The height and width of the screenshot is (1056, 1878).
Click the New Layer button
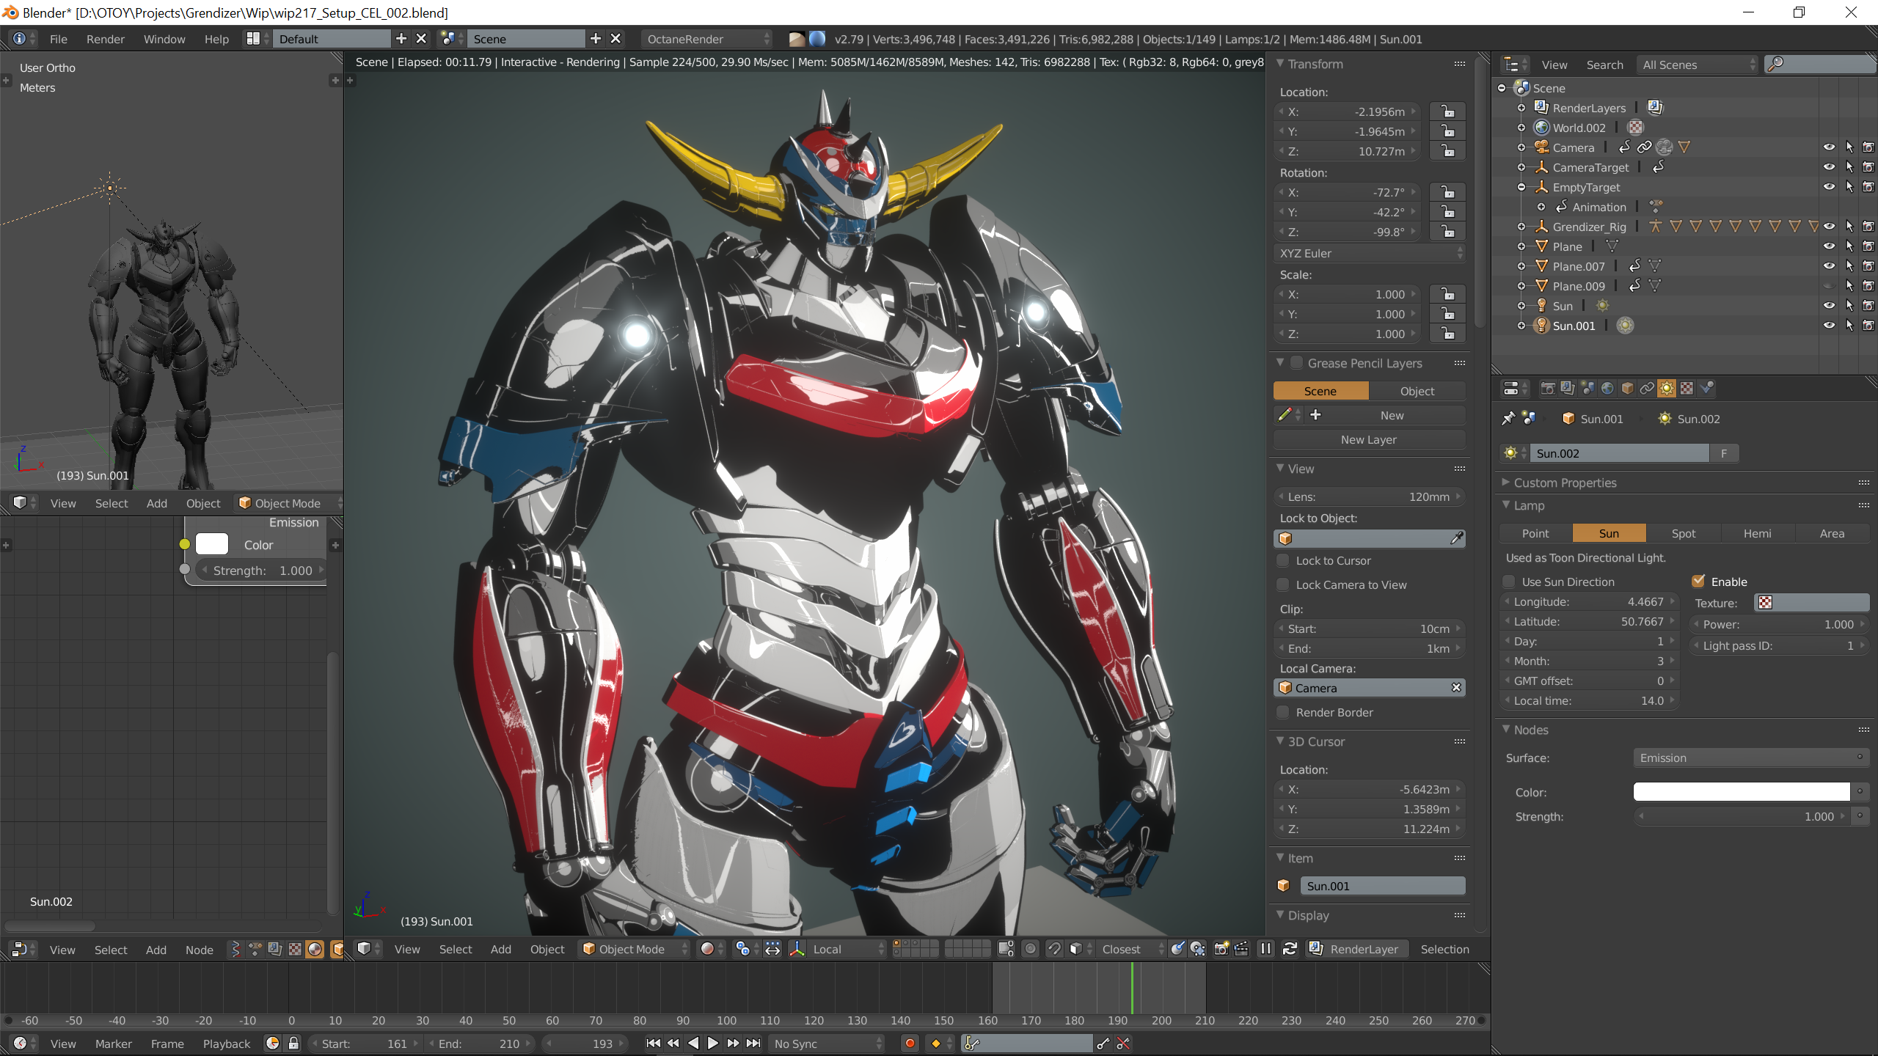1368,439
